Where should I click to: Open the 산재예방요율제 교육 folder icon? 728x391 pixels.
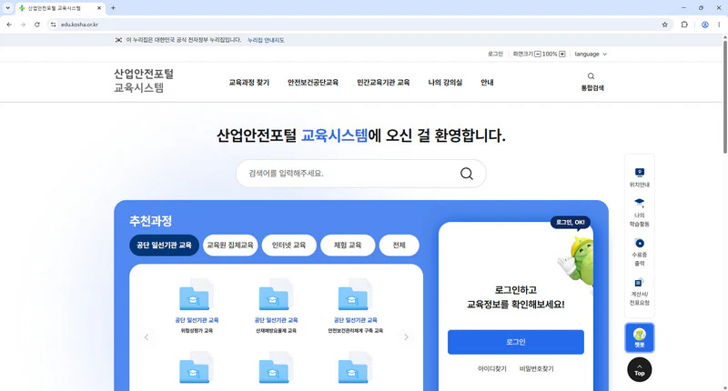pyautogui.click(x=276, y=295)
